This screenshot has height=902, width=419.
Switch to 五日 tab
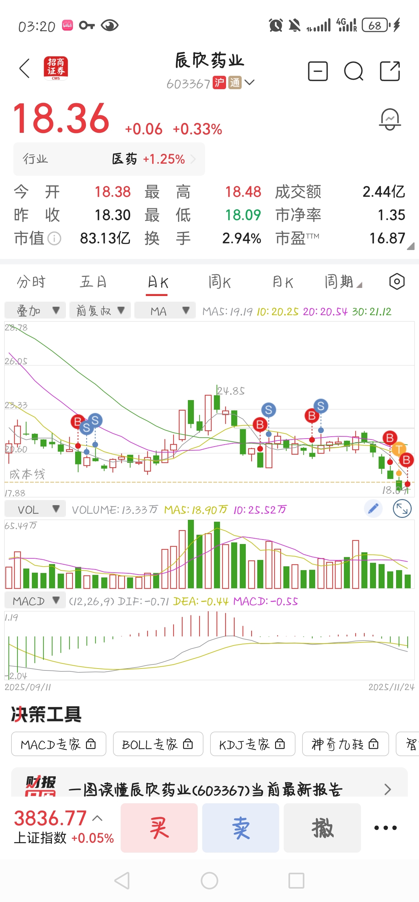pos(93,282)
